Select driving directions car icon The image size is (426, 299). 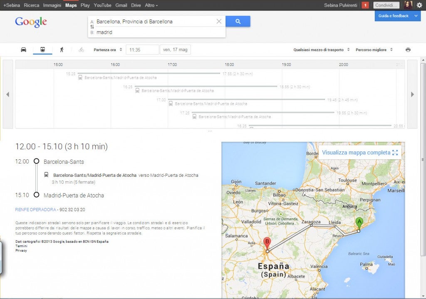[24, 50]
